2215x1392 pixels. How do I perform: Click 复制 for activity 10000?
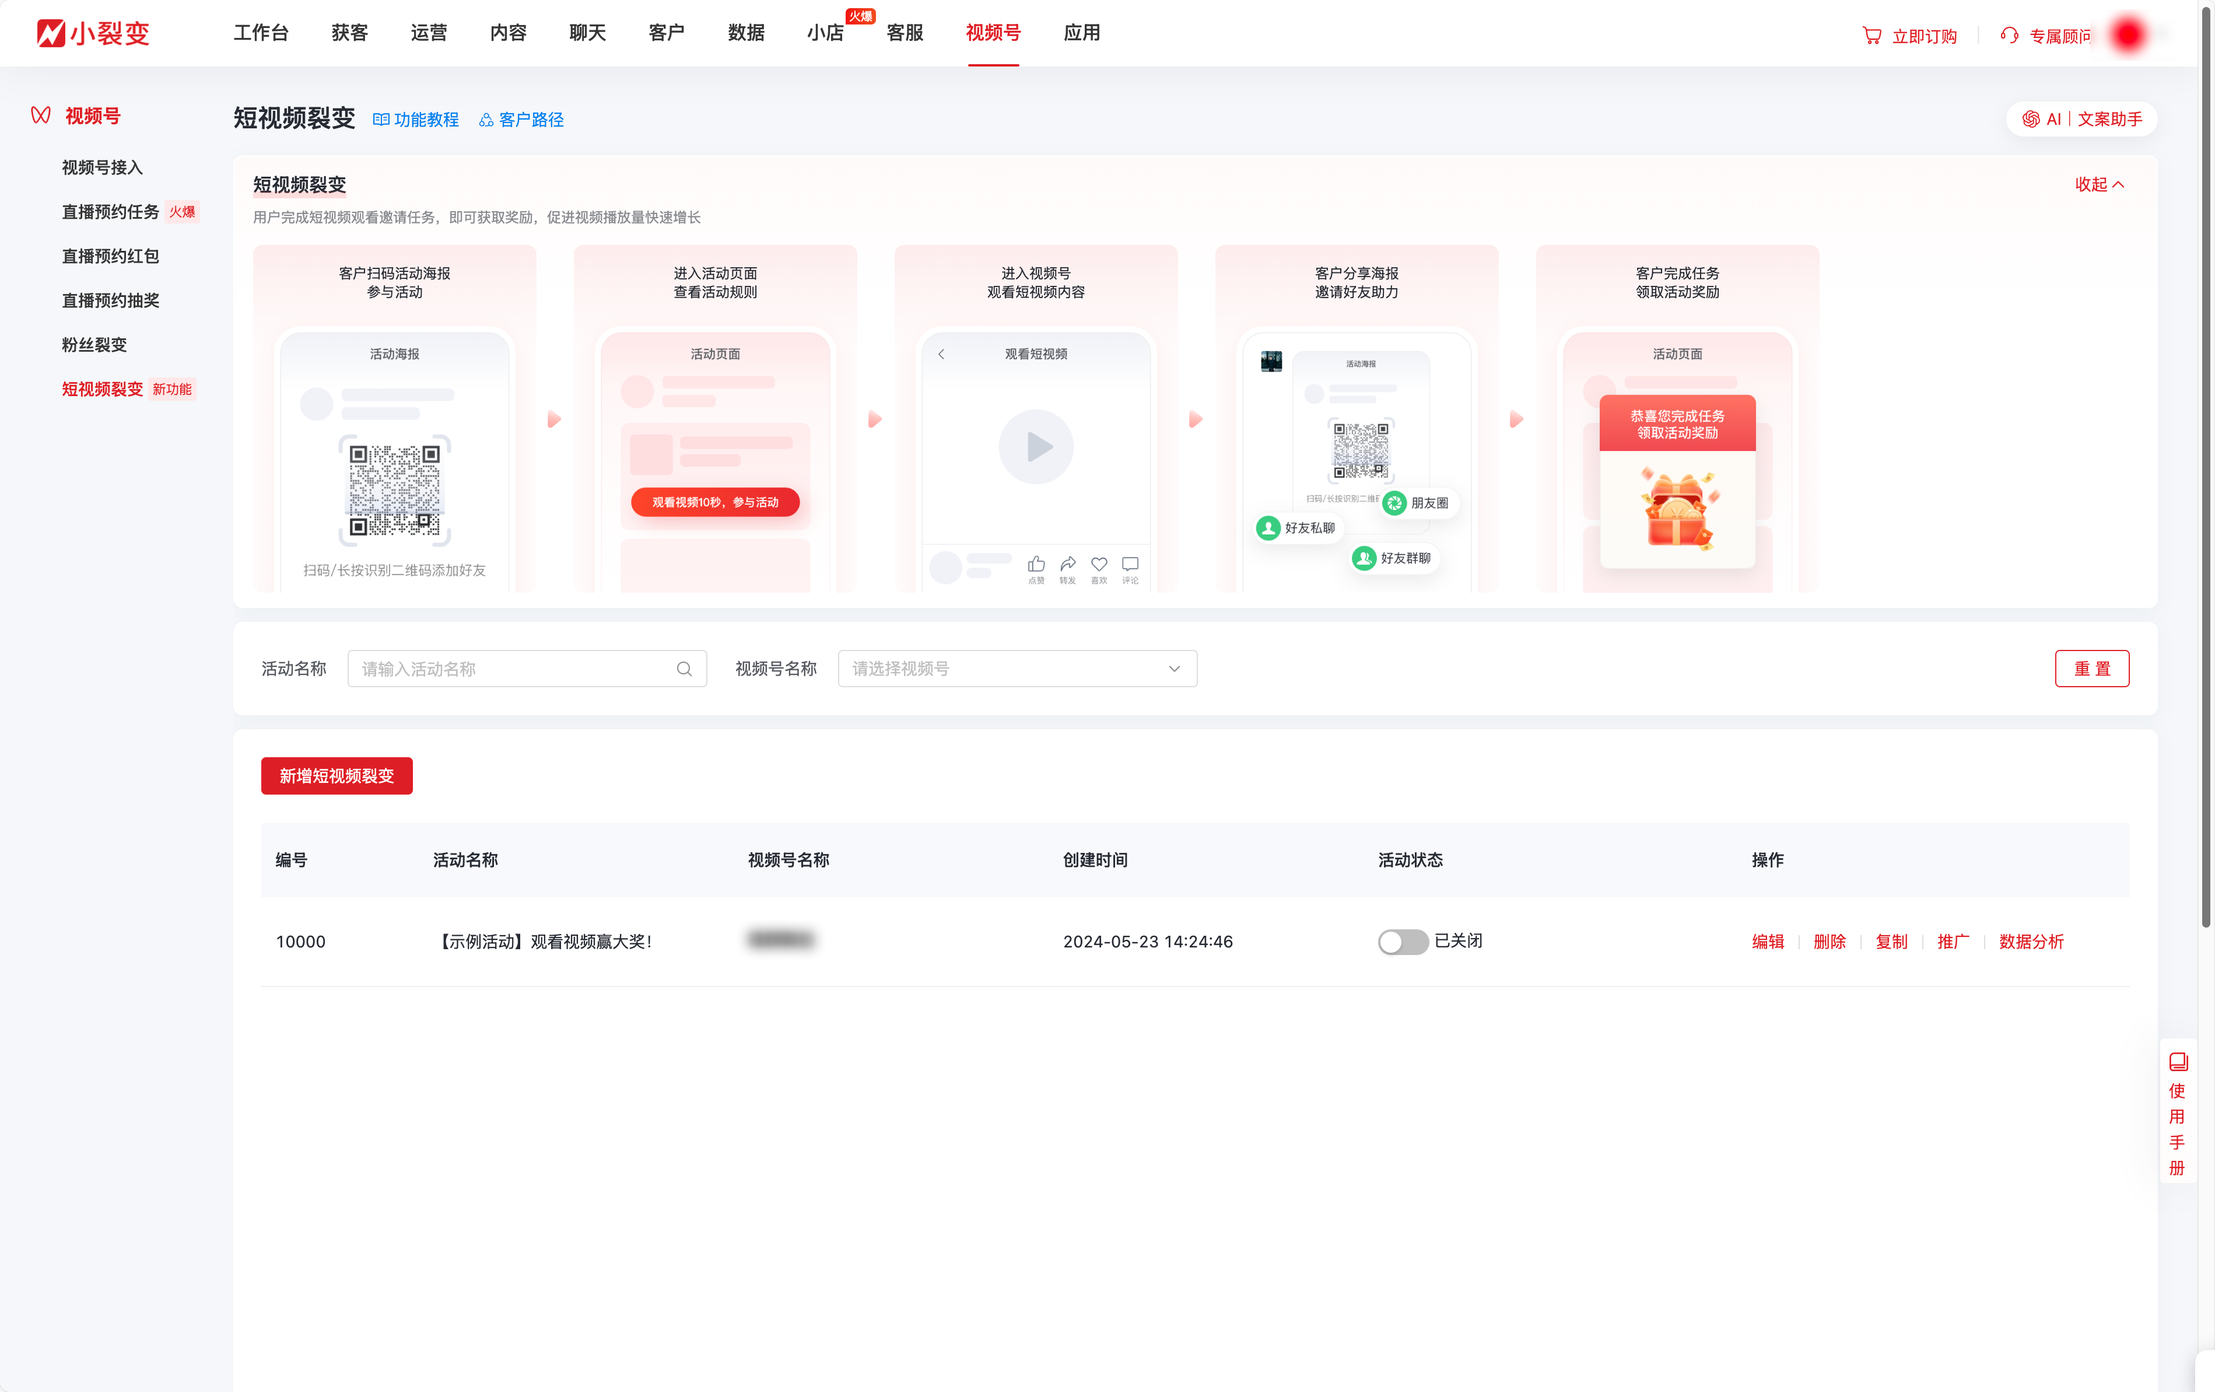tap(1891, 941)
